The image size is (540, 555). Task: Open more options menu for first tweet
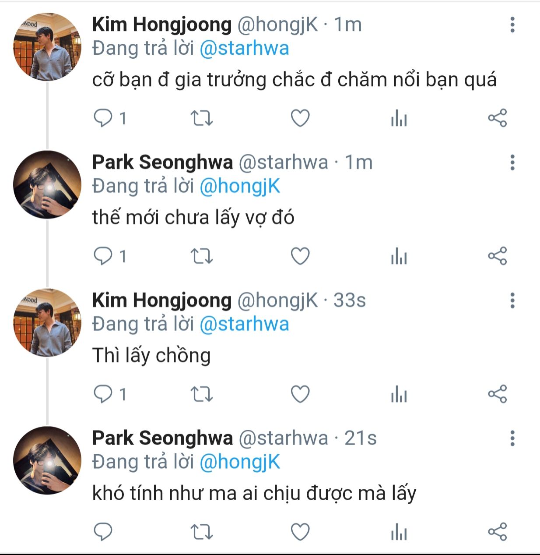(512, 25)
